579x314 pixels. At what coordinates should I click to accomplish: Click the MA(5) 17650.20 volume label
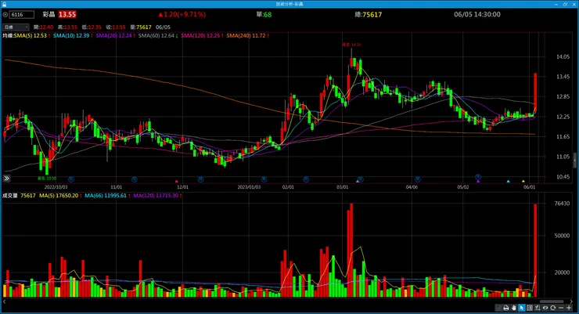[59, 196]
